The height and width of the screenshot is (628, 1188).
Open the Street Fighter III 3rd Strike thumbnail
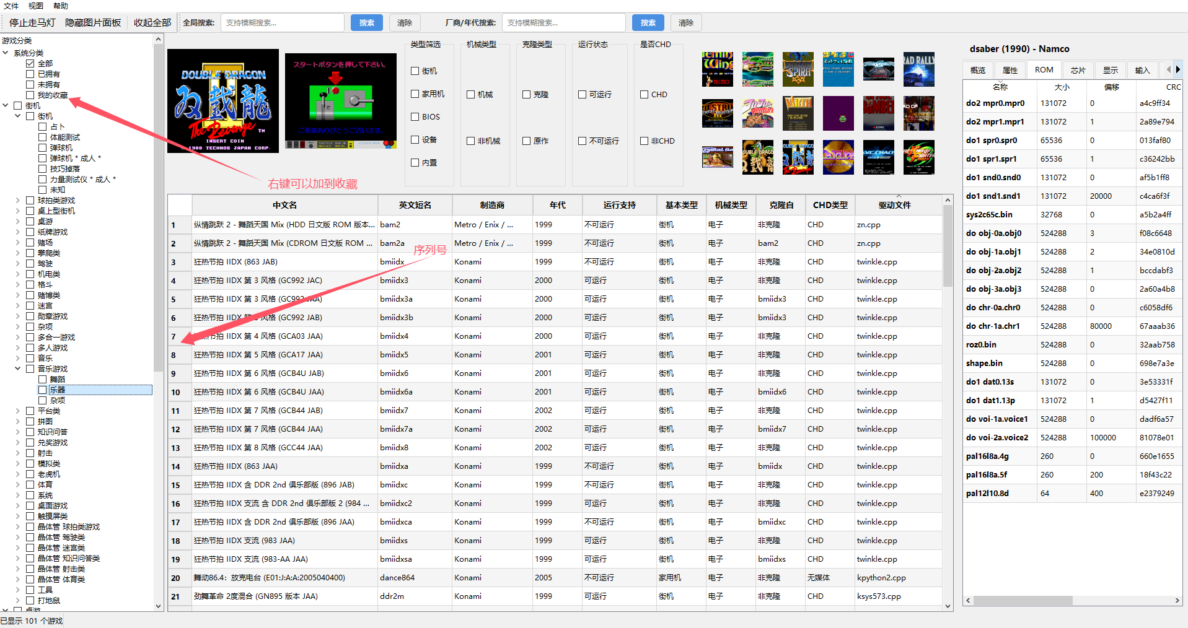click(717, 113)
